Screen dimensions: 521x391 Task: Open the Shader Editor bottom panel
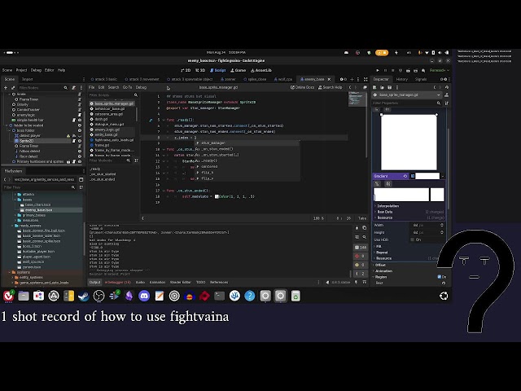(181, 283)
